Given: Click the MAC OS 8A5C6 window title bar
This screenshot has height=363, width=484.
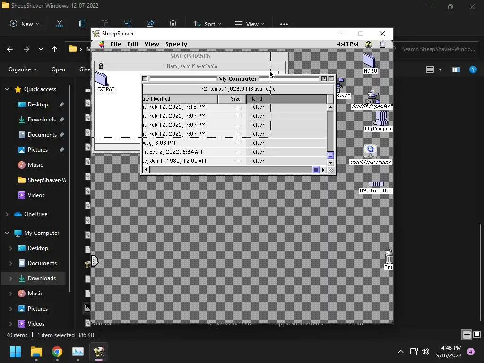Looking at the screenshot, I should (190, 56).
